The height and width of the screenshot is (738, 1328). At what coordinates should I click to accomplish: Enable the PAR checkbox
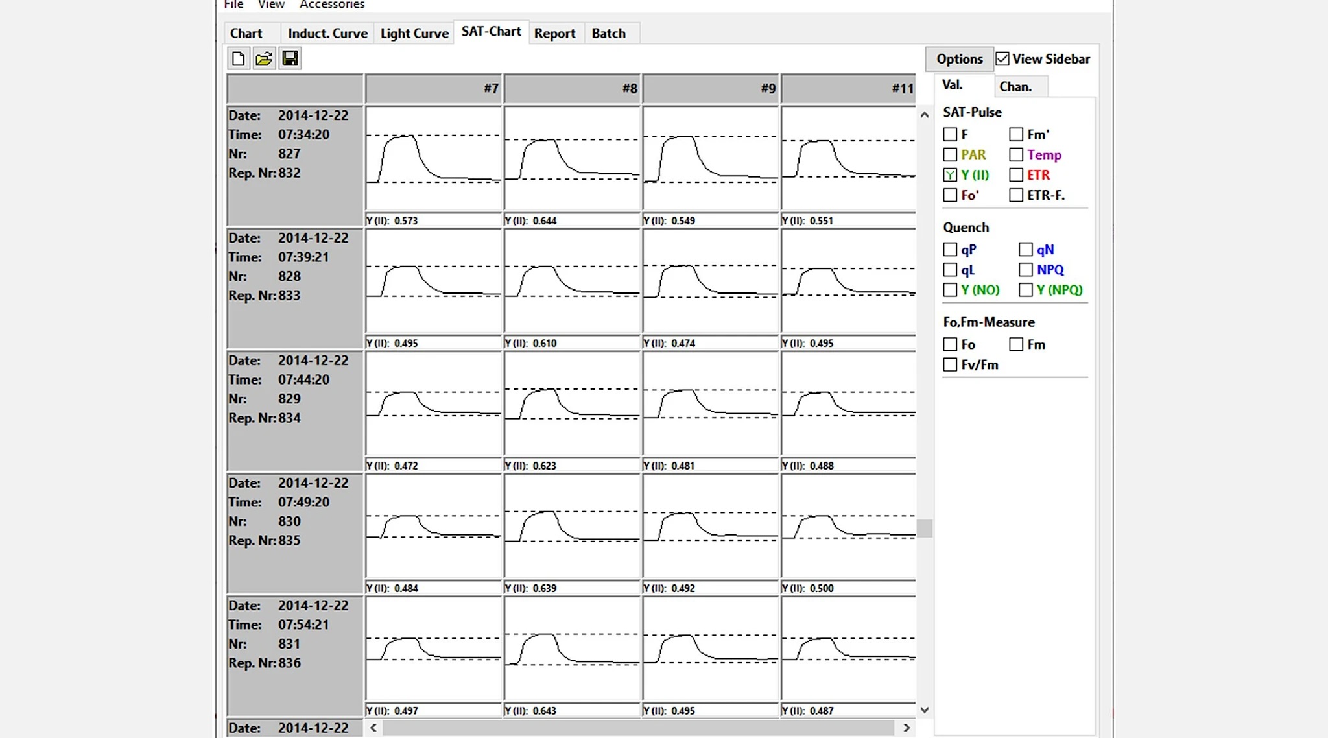point(950,154)
